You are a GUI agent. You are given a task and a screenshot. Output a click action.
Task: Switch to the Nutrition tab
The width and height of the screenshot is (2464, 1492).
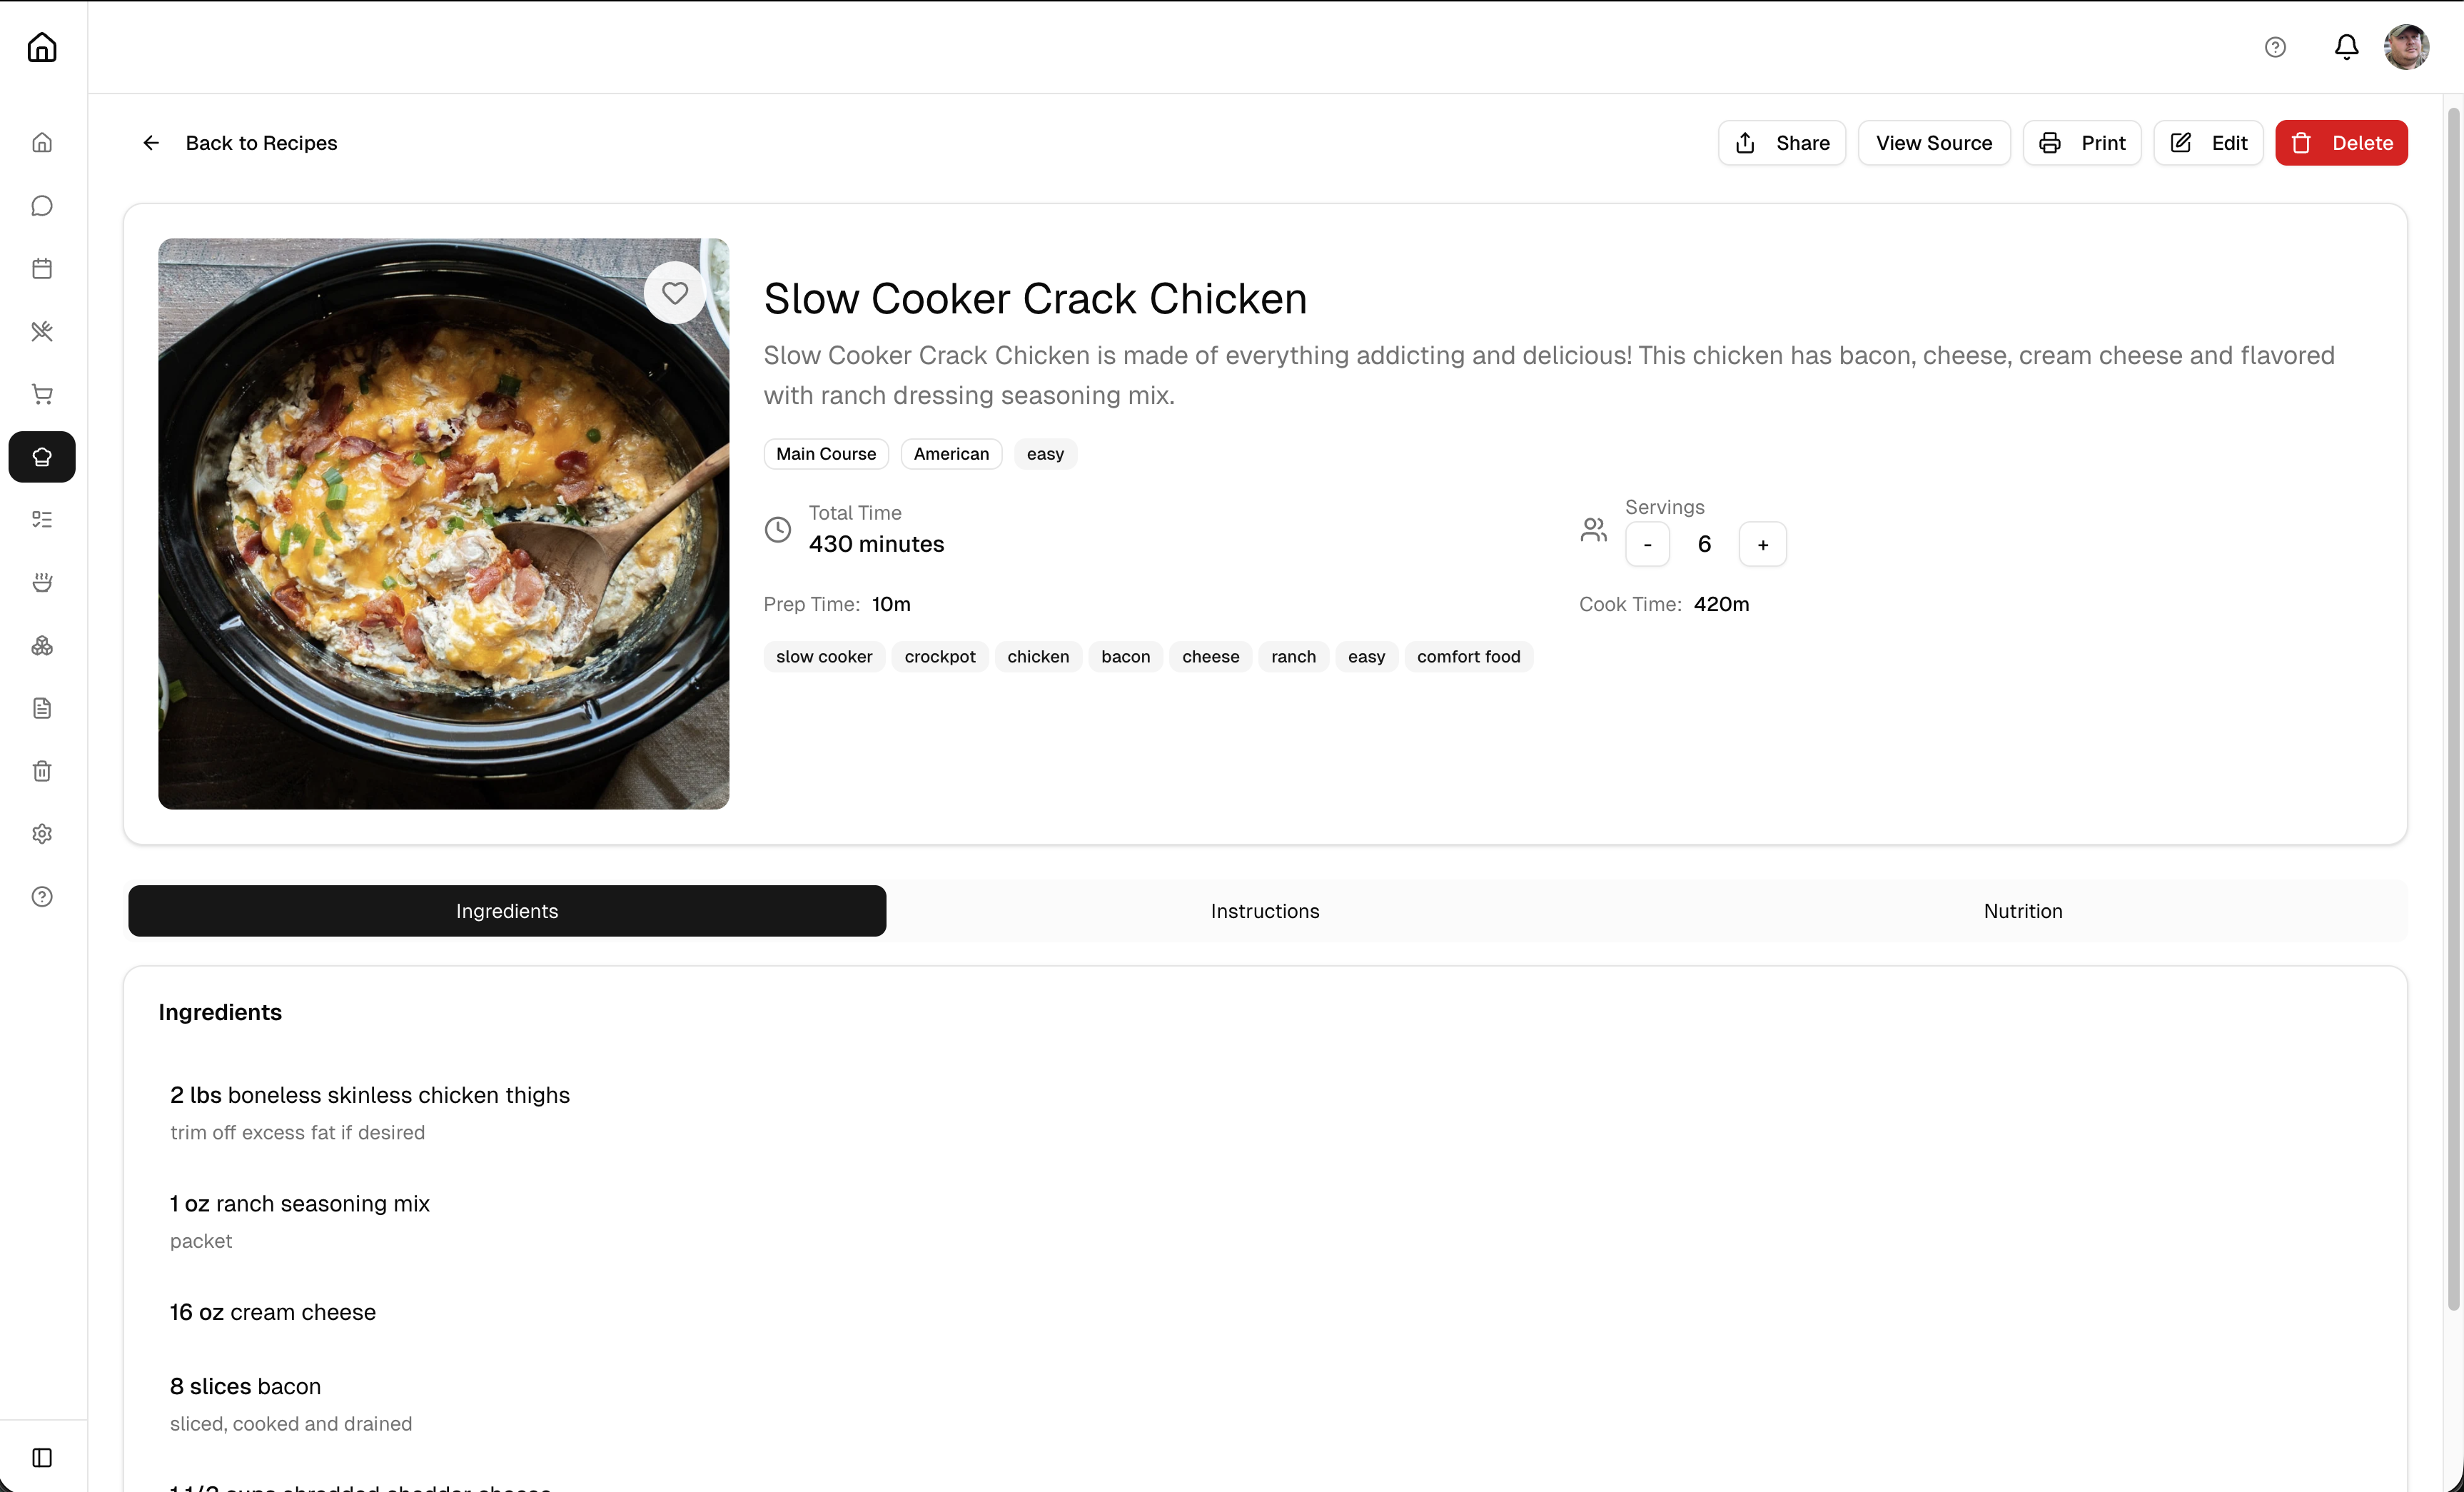[x=2022, y=911]
